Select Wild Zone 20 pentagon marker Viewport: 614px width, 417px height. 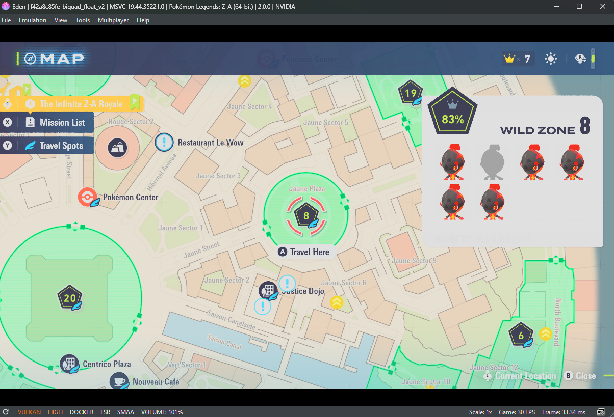[x=69, y=298]
